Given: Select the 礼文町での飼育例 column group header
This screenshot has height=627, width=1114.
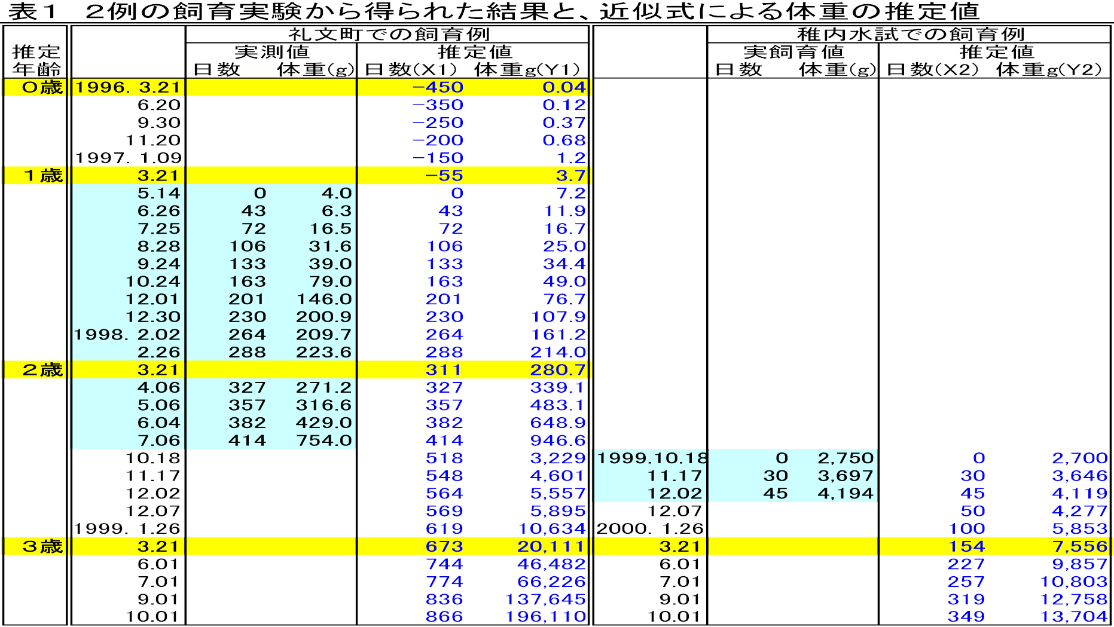Looking at the screenshot, I should pos(388,35).
